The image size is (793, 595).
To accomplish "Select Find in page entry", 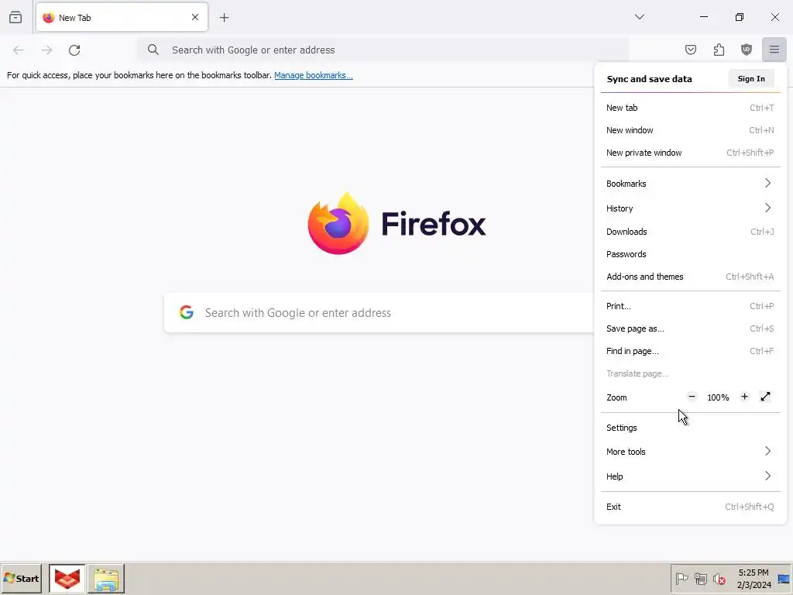I will tap(690, 351).
